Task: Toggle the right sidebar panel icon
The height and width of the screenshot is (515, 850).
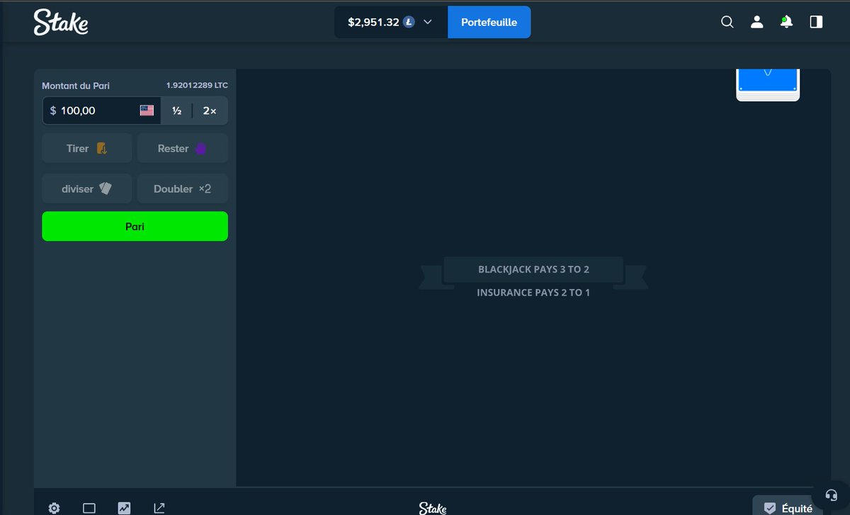Action: pos(815,22)
